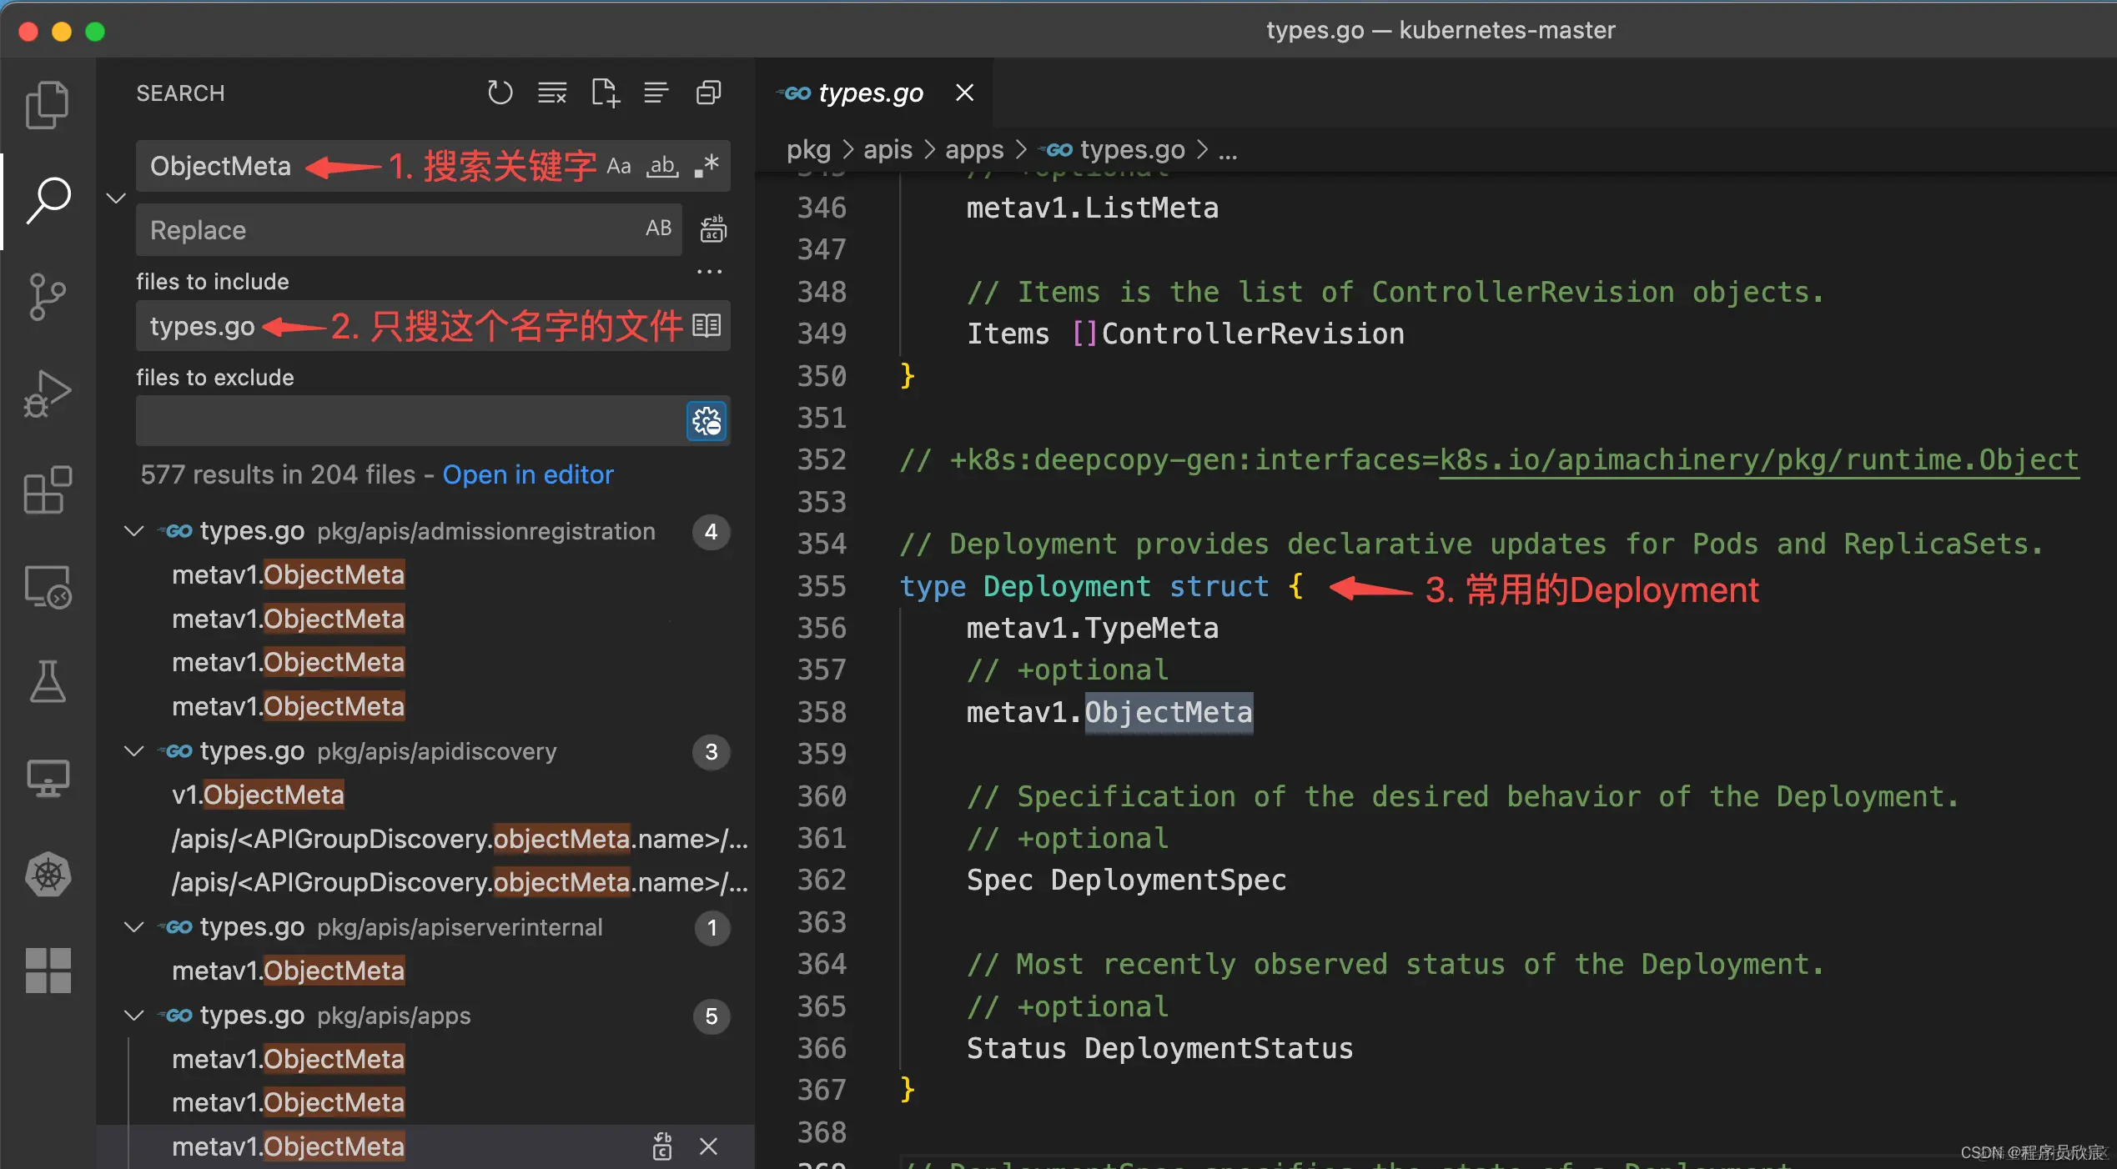Click line number 355 in gutter
Image resolution: width=2117 pixels, height=1169 pixels.
[821, 587]
